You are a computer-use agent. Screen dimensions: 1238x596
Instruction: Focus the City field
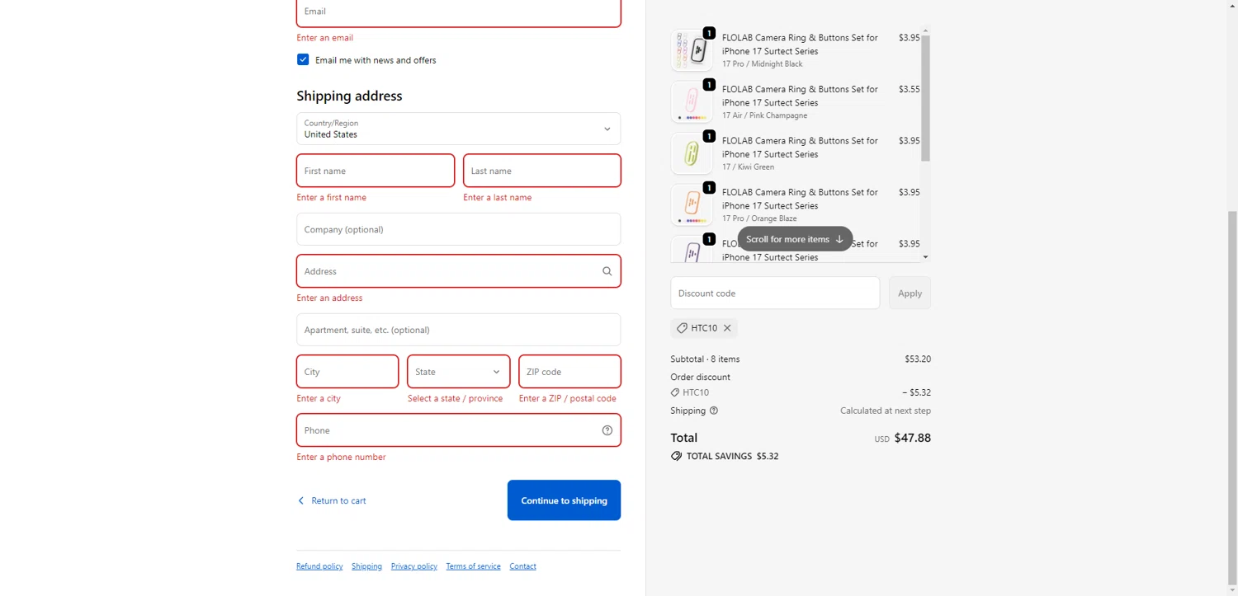(x=347, y=372)
